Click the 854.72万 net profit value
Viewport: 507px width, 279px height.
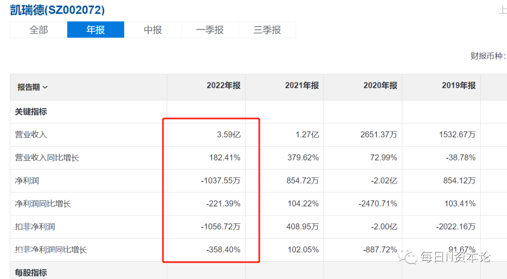pyautogui.click(x=303, y=181)
